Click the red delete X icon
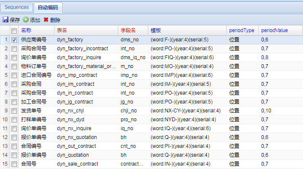This screenshot has height=169, width=303. tap(46, 20)
